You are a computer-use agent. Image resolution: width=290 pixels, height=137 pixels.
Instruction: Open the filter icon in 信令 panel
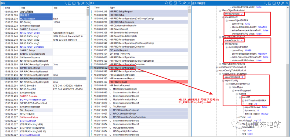click(x=180, y=3)
